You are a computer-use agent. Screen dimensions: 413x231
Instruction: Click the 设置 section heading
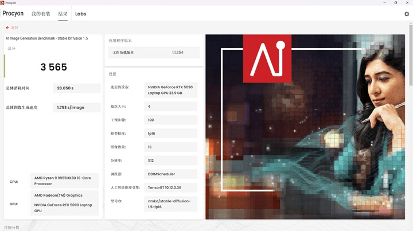click(x=112, y=74)
